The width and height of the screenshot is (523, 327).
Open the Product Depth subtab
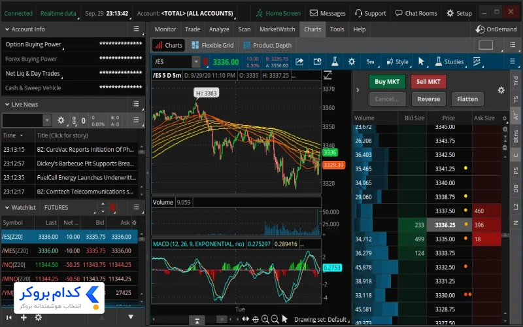[x=267, y=45]
